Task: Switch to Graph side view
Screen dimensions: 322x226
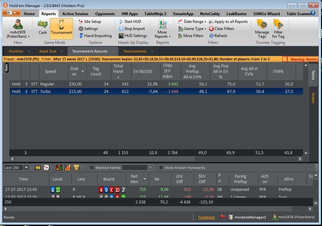Action: tap(313, 98)
